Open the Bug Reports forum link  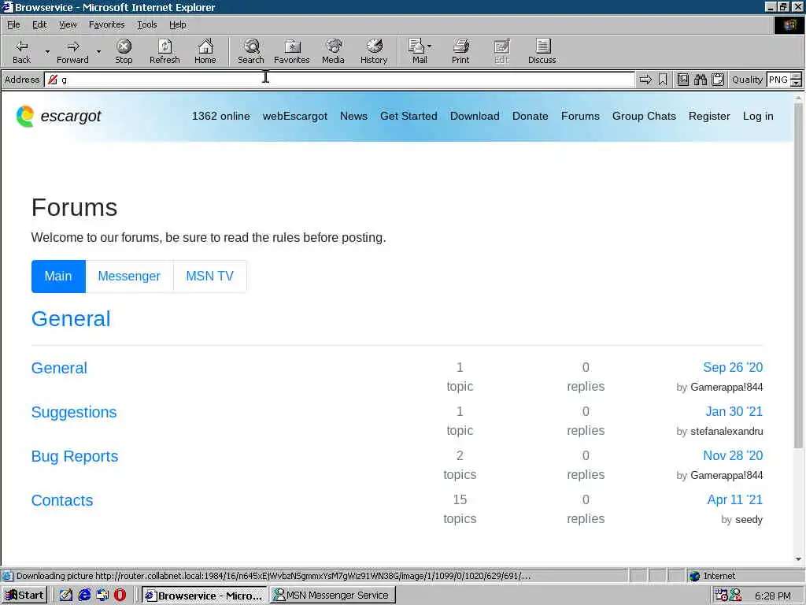(x=75, y=456)
